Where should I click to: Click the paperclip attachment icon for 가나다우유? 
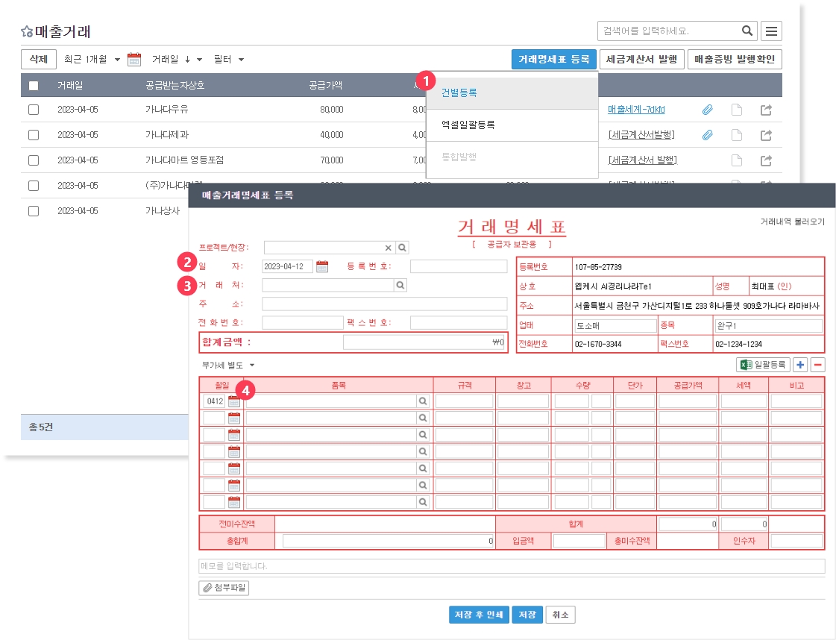coord(707,110)
